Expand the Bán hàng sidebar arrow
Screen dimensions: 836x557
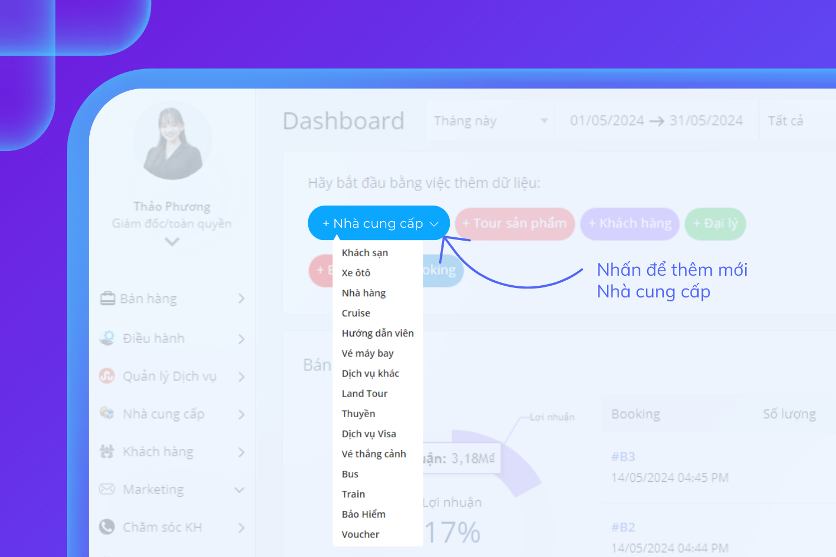tap(241, 299)
